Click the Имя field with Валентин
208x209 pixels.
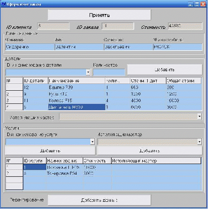tap(79, 47)
